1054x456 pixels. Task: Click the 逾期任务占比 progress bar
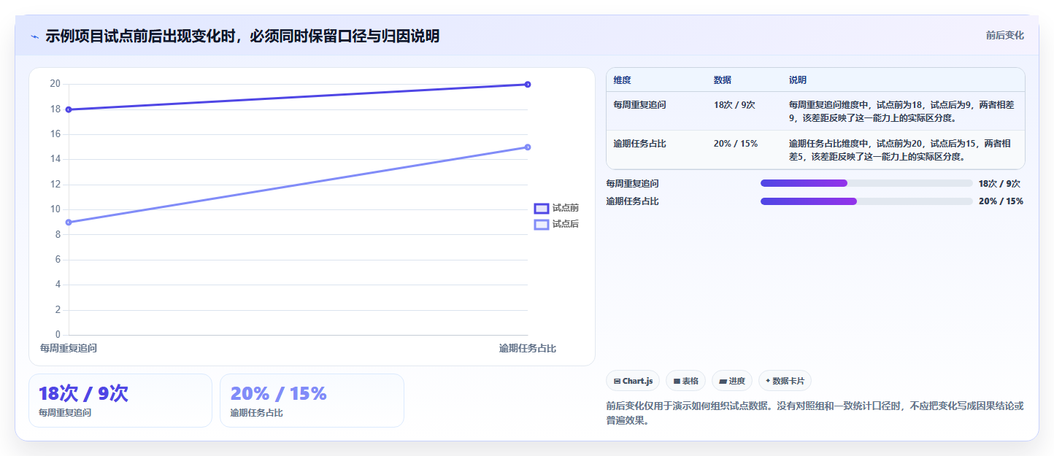(x=866, y=201)
